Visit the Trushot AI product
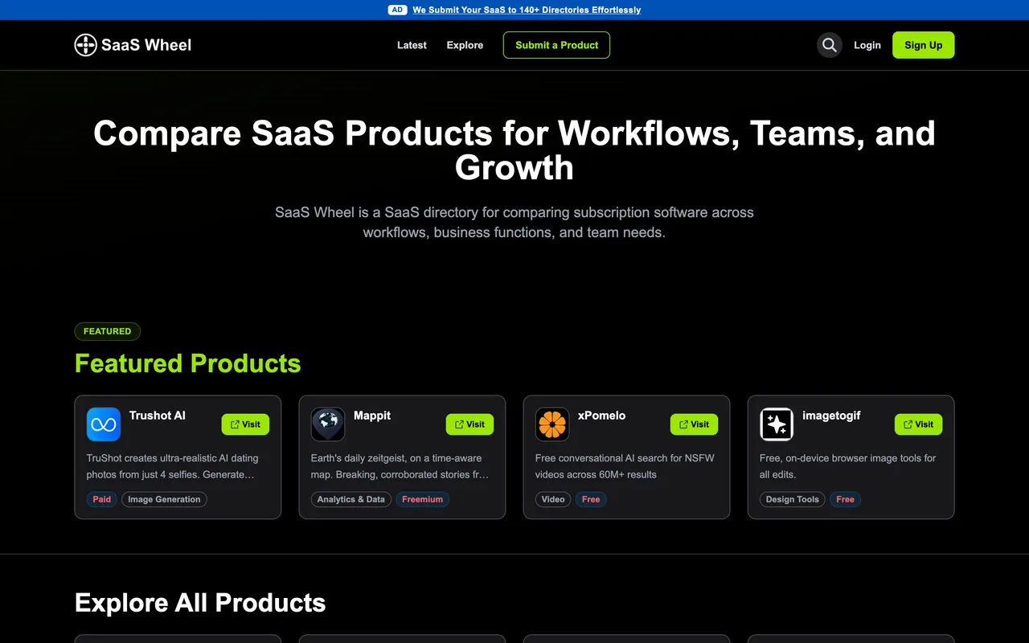1029x643 pixels. coord(245,424)
